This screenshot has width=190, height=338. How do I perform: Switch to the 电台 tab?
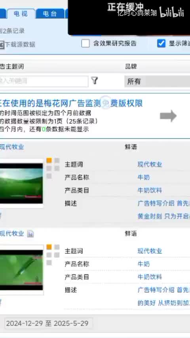50,14
